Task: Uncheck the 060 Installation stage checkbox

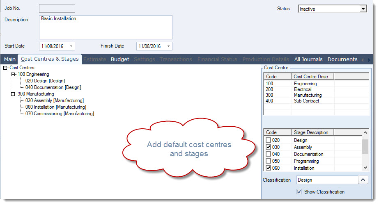Action: (268, 168)
